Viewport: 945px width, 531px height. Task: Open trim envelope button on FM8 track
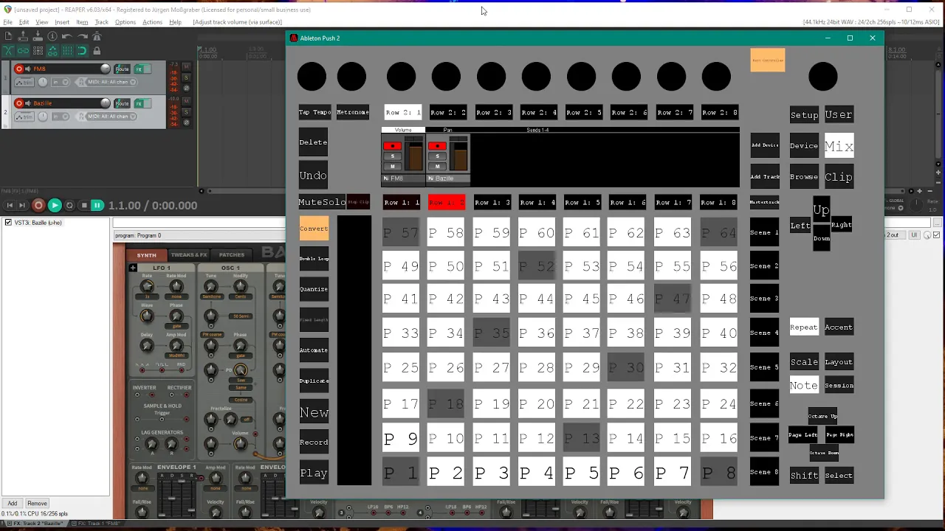pyautogui.click(x=24, y=82)
